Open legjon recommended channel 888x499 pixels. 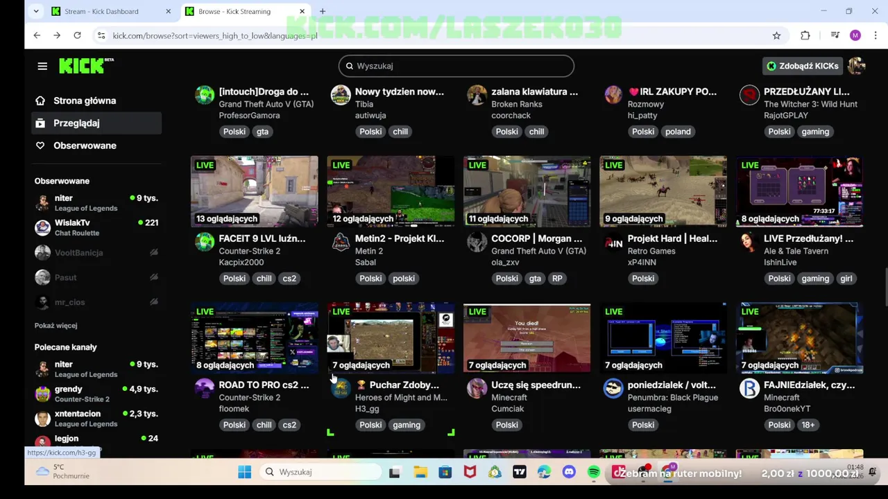pos(97,441)
